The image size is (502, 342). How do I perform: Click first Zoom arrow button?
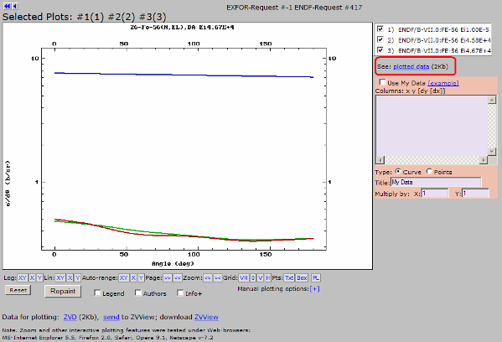click(x=208, y=278)
